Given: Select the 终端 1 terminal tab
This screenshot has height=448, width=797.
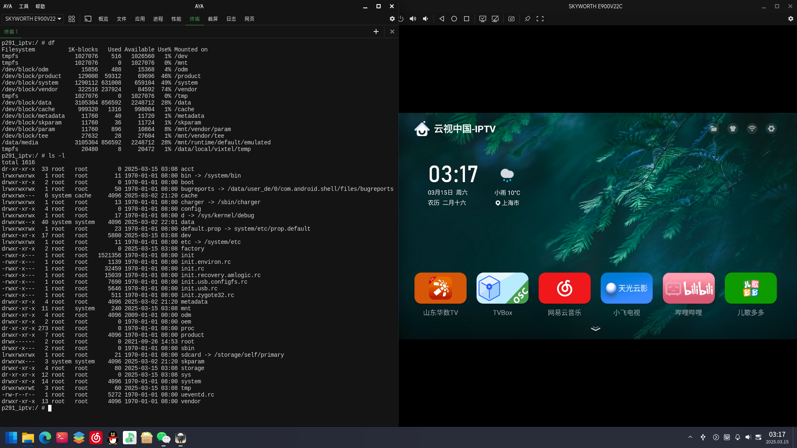Looking at the screenshot, I should pyautogui.click(x=11, y=32).
